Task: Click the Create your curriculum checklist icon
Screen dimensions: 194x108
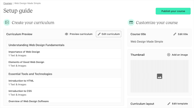Action: (x=7, y=22)
